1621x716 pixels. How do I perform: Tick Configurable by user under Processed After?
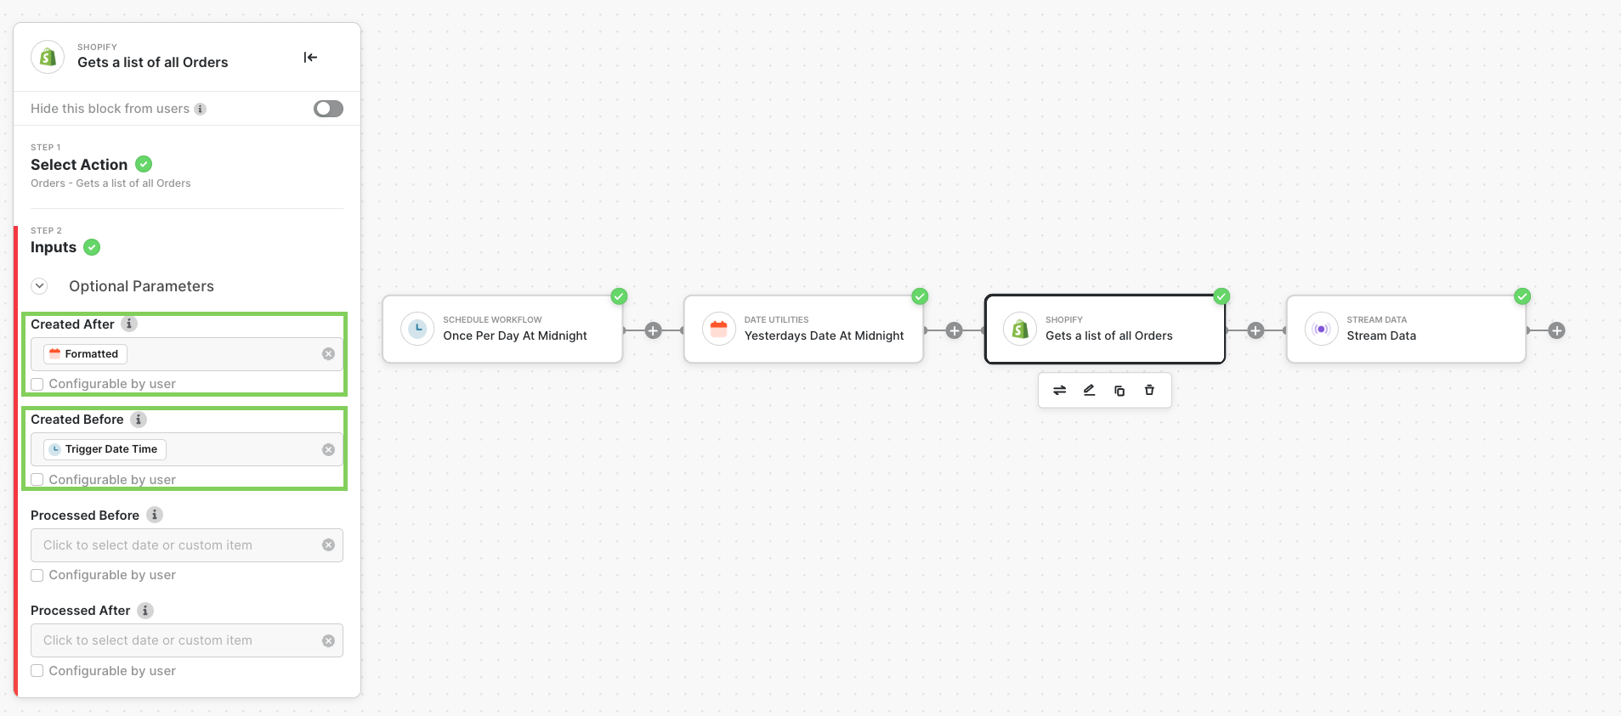click(x=37, y=671)
